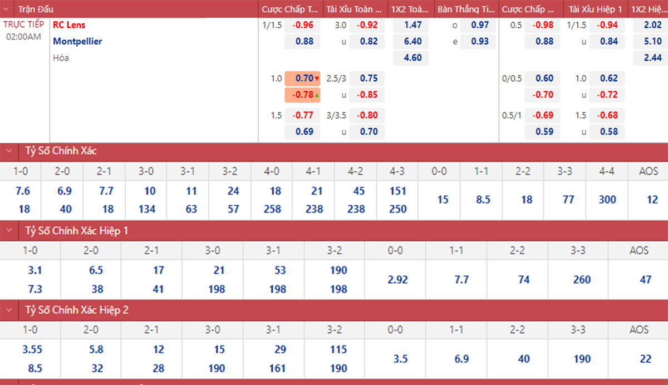Choose the 4.60 draw odds

click(412, 58)
